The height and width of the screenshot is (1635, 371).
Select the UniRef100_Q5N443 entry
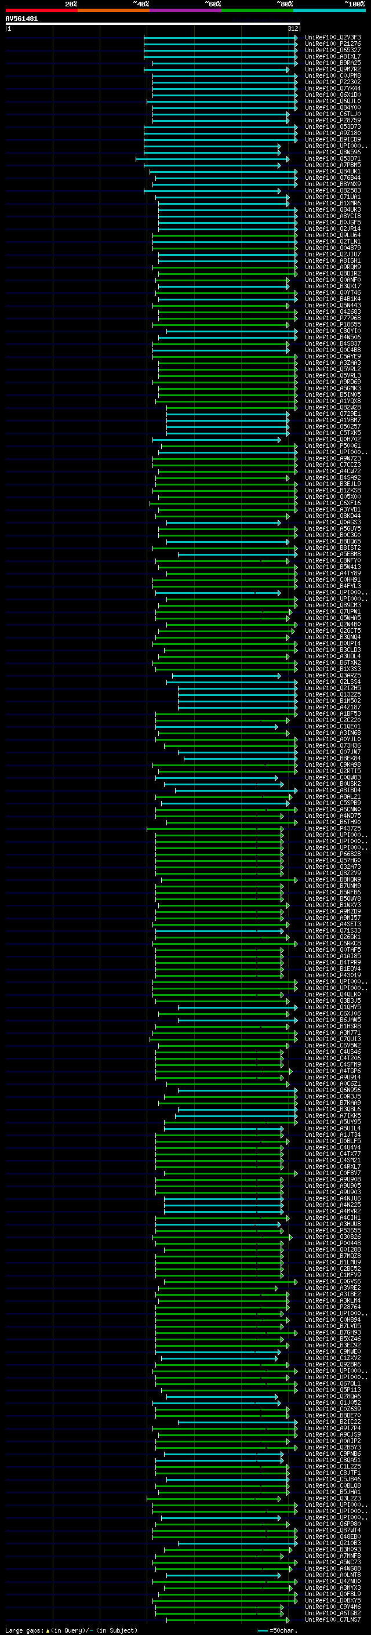click(333, 305)
